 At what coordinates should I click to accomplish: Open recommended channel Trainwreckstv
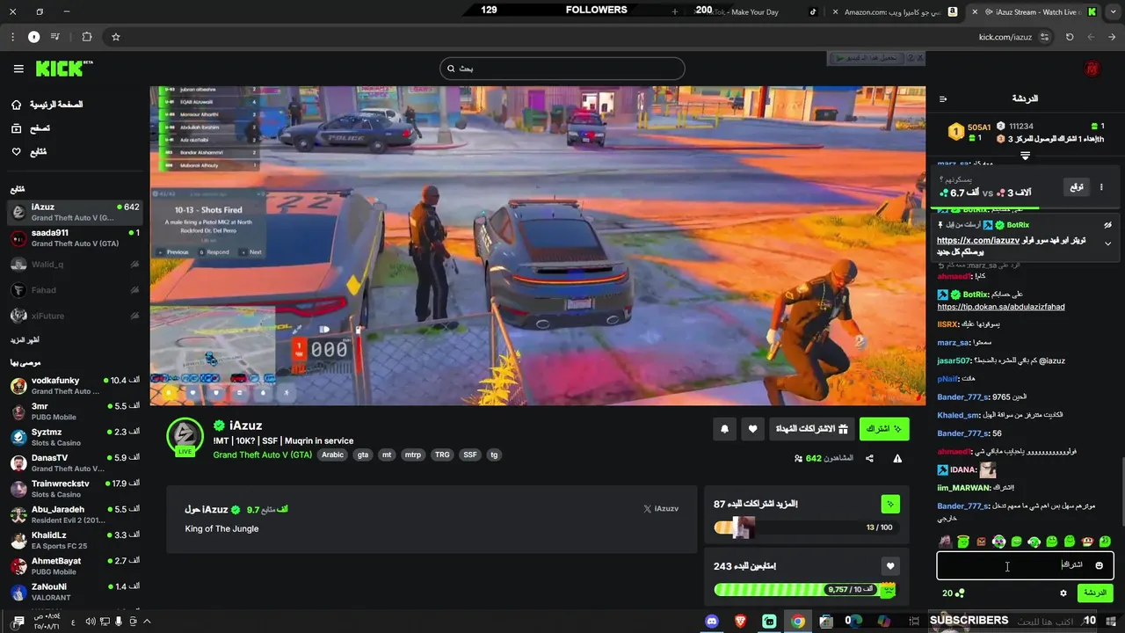pos(75,488)
